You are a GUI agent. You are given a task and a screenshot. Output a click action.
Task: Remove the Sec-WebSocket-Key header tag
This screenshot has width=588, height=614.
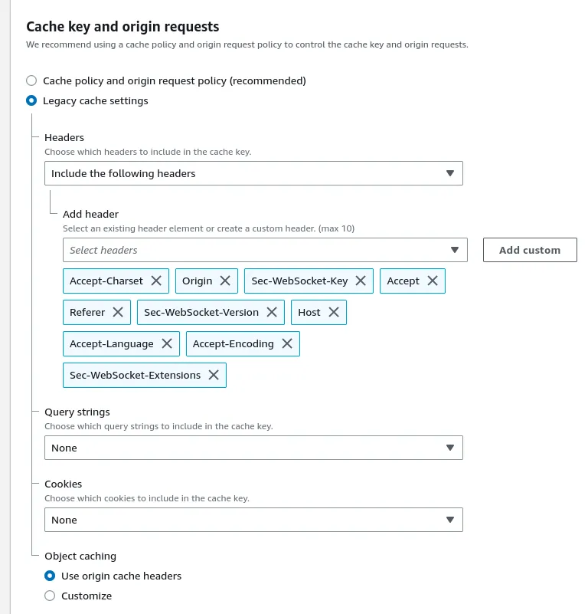point(361,281)
